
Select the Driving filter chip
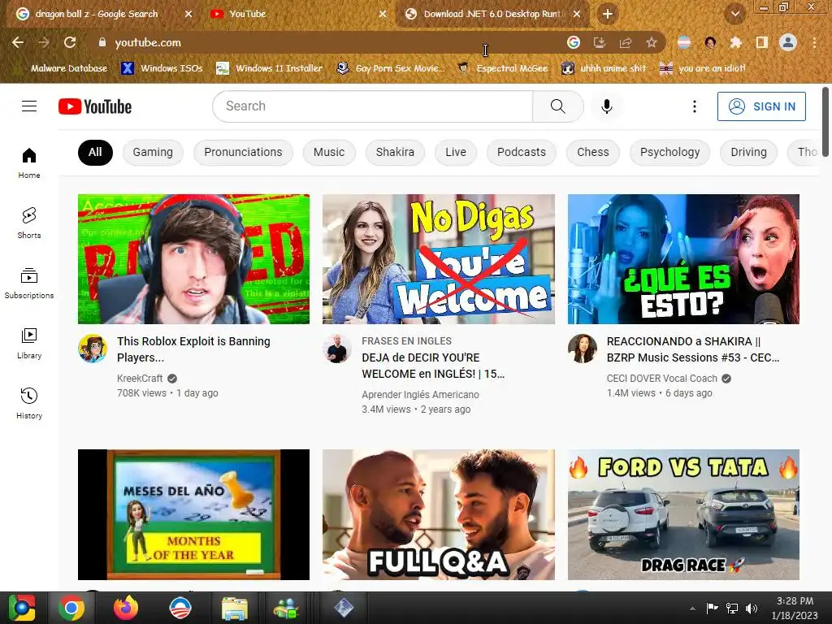click(x=748, y=152)
